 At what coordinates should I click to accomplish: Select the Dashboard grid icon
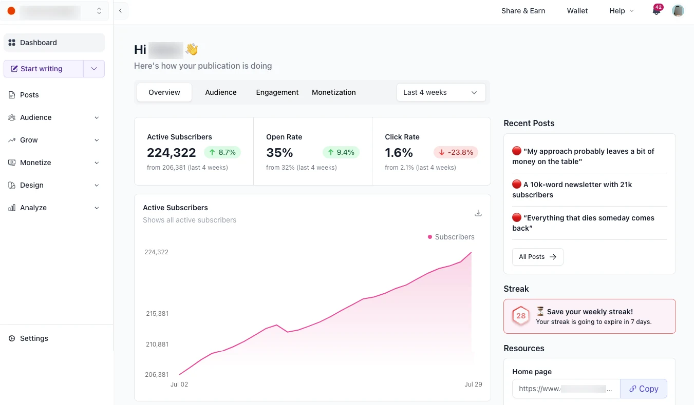pos(11,42)
